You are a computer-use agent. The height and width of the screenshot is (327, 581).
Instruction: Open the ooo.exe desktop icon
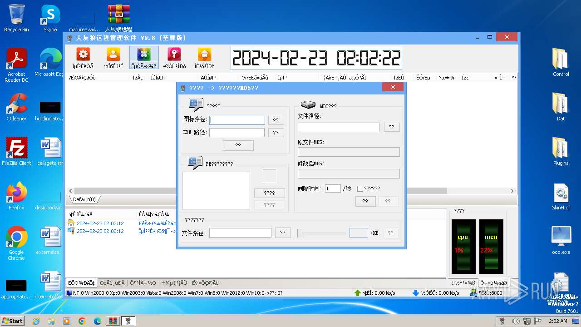pos(561,241)
